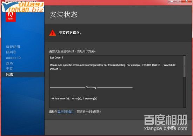193x136 pixels.
Task: Click the red warning triangle icon
Action: click(53, 33)
